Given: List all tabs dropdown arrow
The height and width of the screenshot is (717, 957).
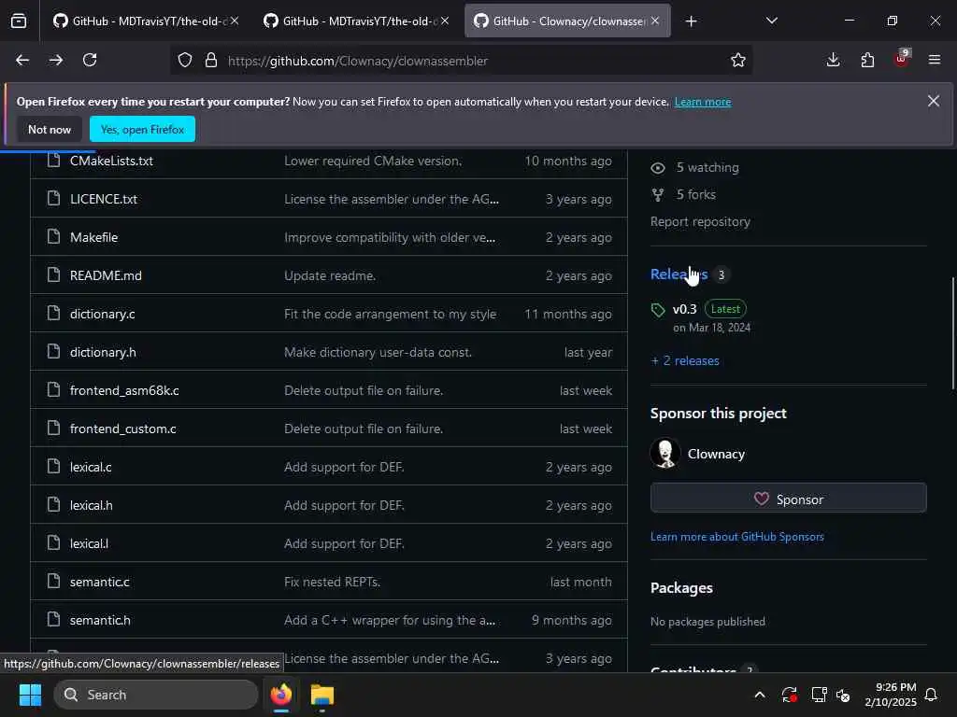Looking at the screenshot, I should pyautogui.click(x=771, y=21).
